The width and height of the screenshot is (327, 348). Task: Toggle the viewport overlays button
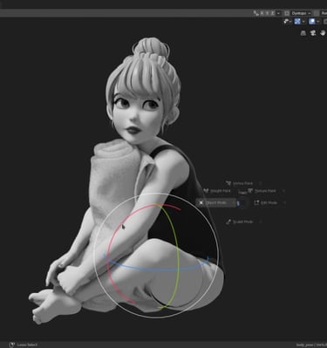coord(312,21)
